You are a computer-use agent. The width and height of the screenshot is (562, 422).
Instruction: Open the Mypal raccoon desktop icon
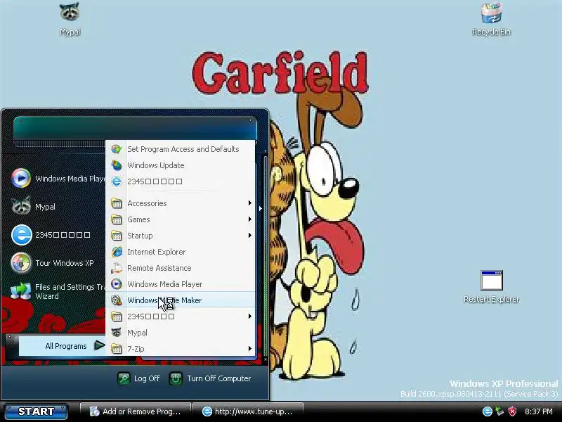point(70,13)
